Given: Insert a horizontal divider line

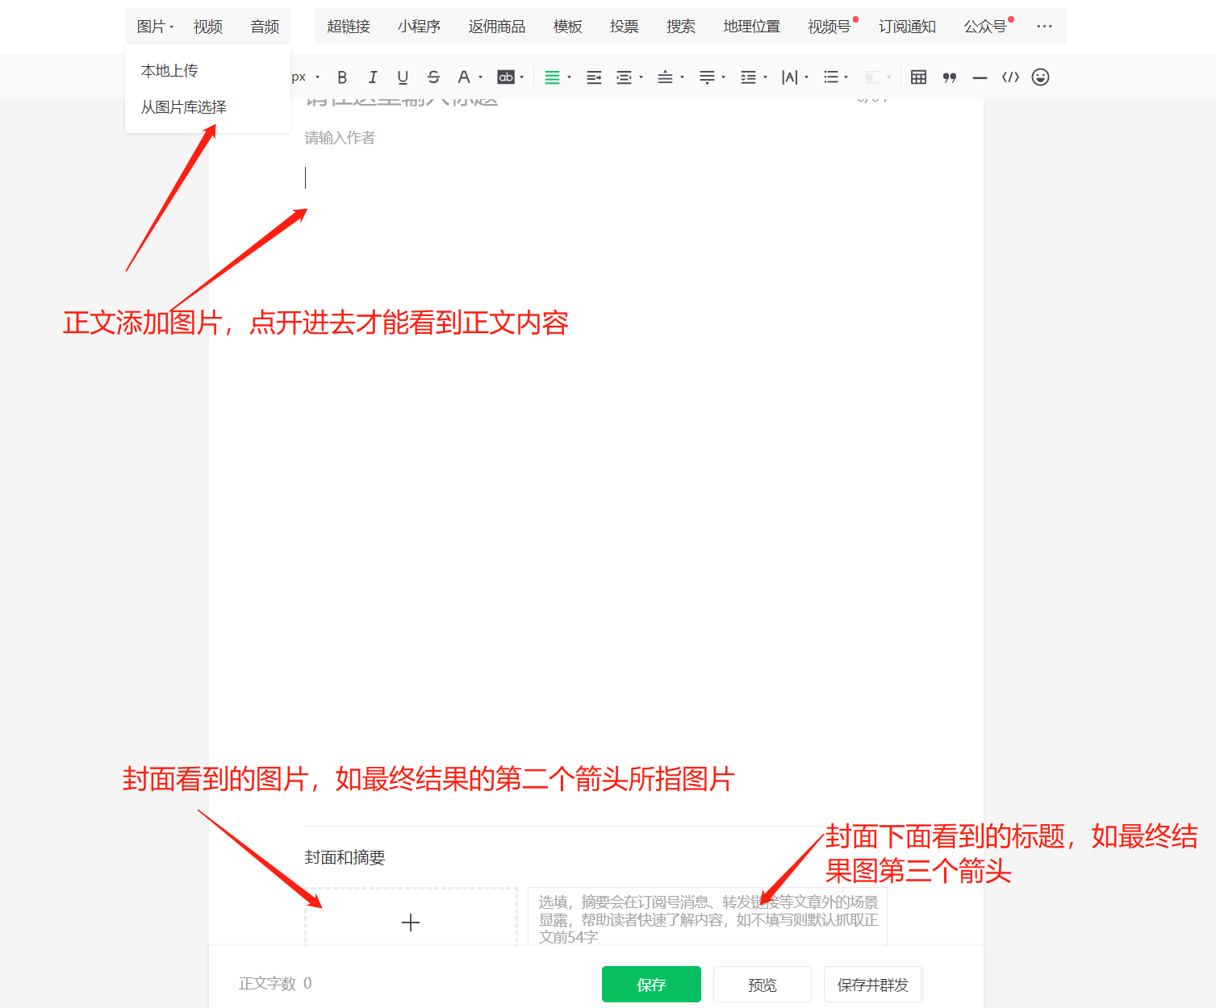Looking at the screenshot, I should (x=980, y=77).
